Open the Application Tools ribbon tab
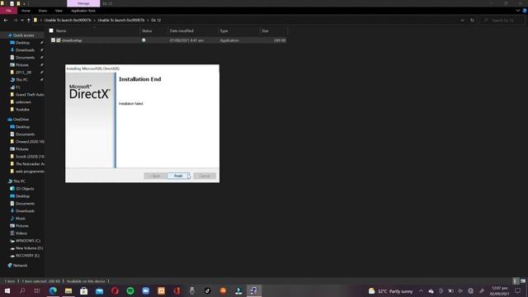The width and height of the screenshot is (528, 297). pyautogui.click(x=83, y=11)
